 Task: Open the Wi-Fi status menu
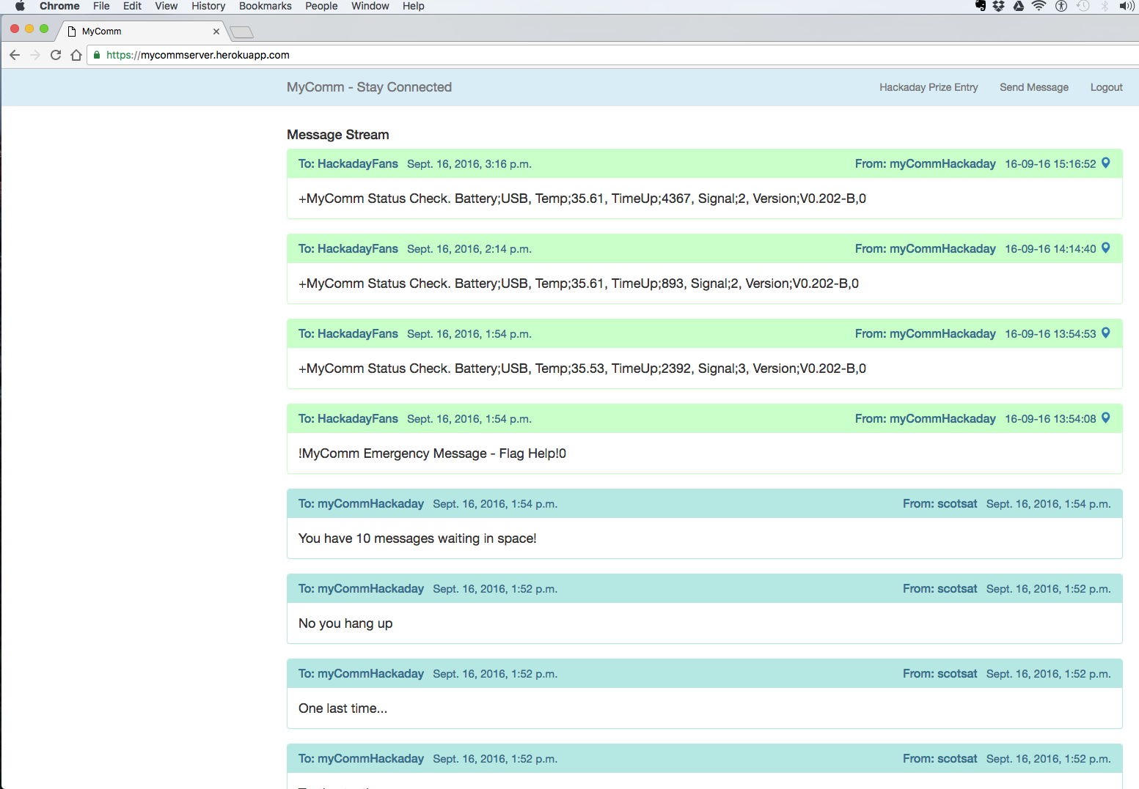pyautogui.click(x=1039, y=6)
